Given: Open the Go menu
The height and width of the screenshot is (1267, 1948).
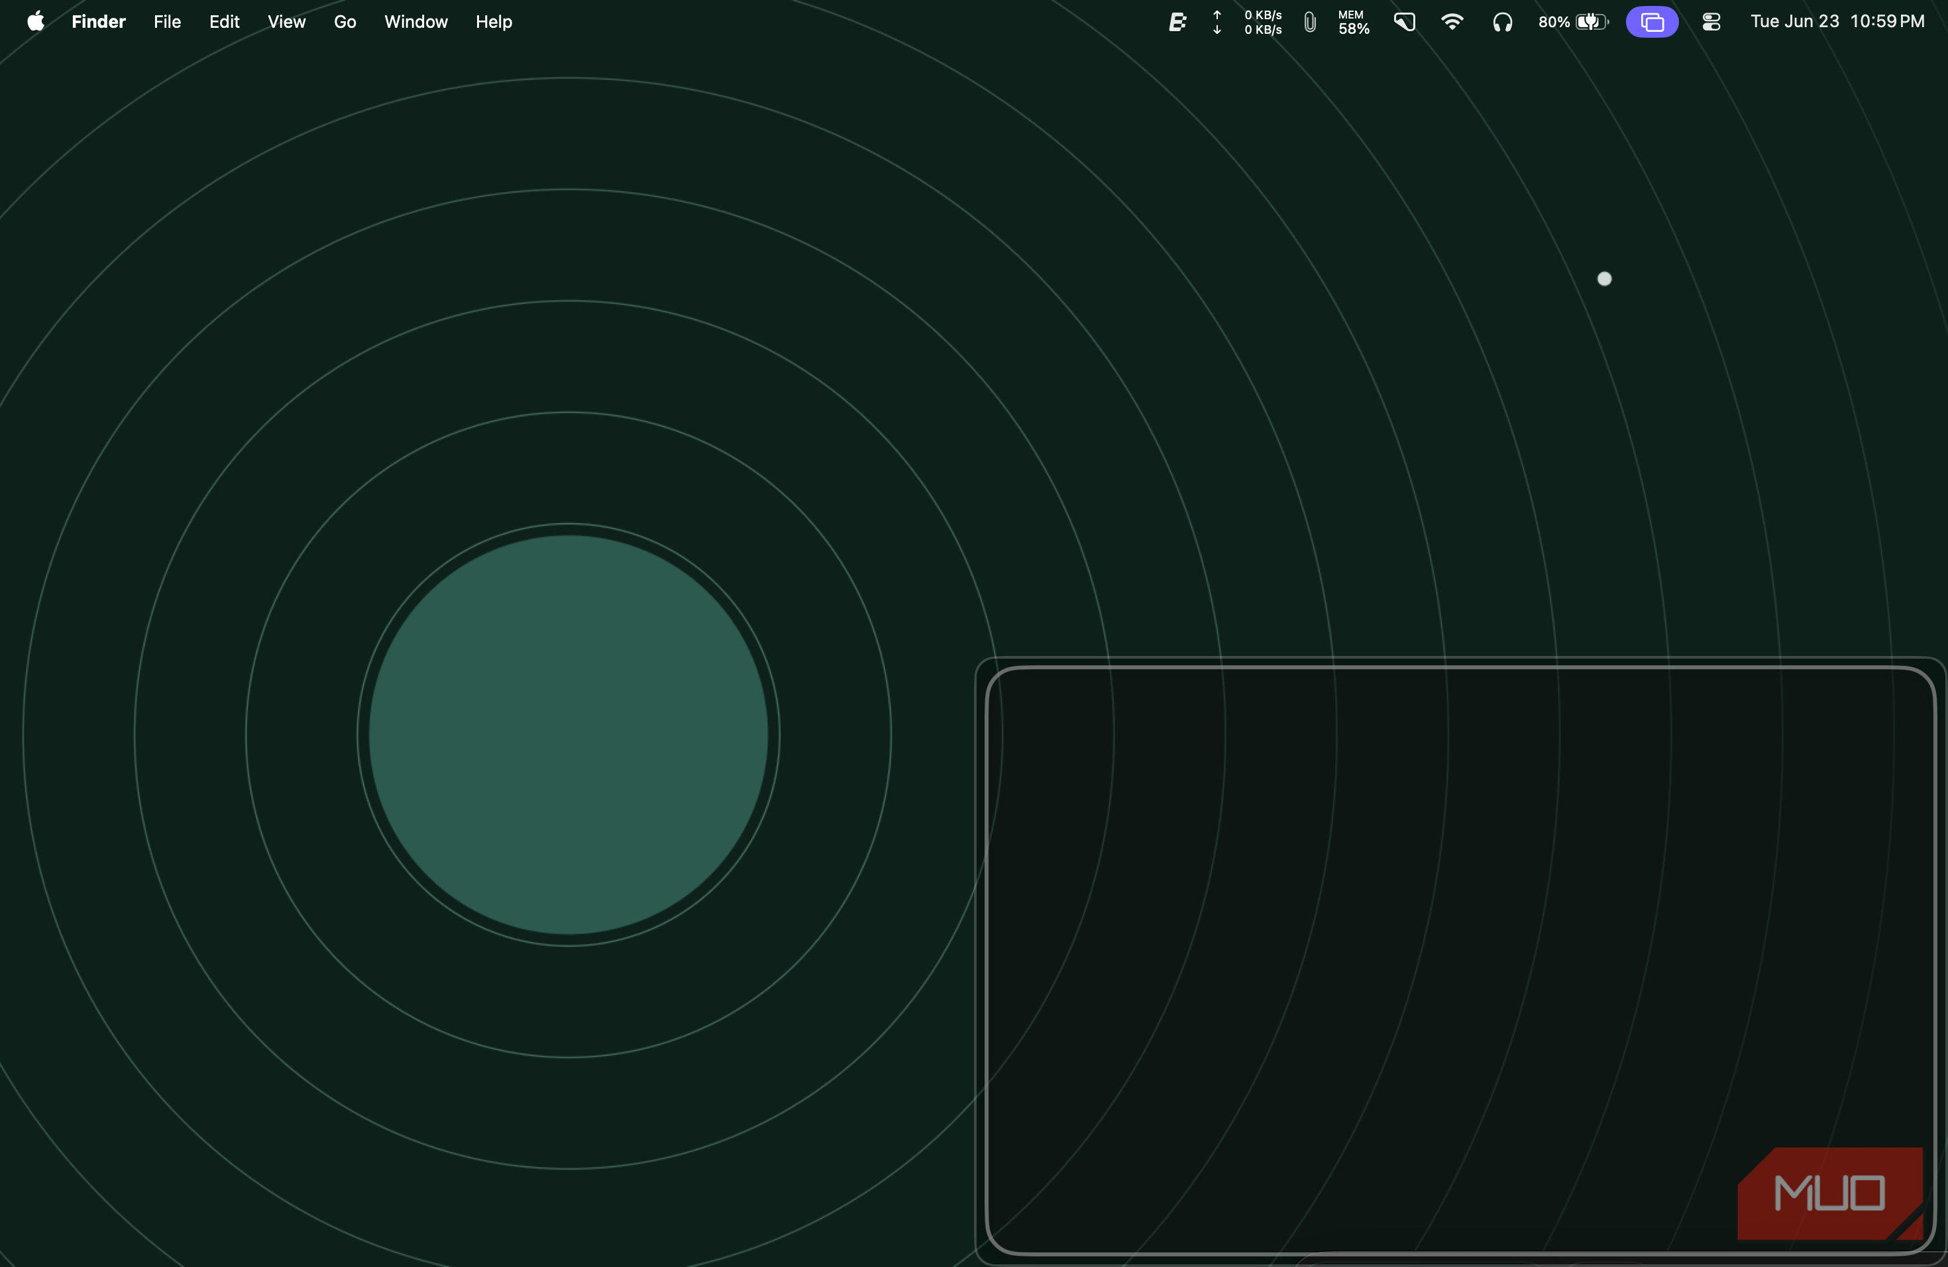Looking at the screenshot, I should (345, 21).
